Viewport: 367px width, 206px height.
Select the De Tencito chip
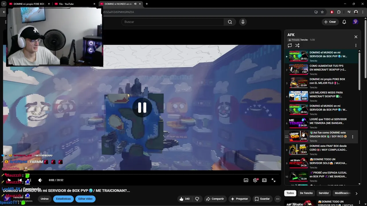click(x=306, y=193)
